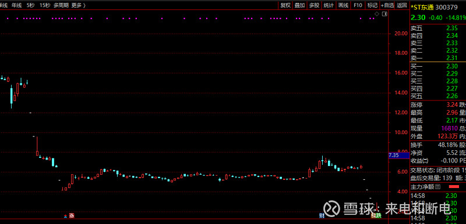
Task: Select the 15秒 period
Action: [x=45, y=5]
